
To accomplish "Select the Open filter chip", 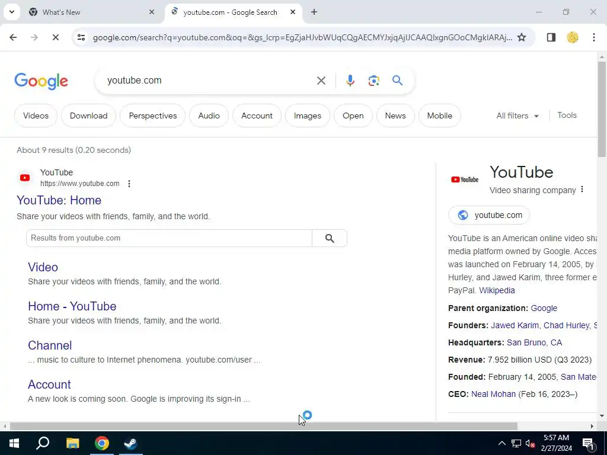I will tap(353, 116).
